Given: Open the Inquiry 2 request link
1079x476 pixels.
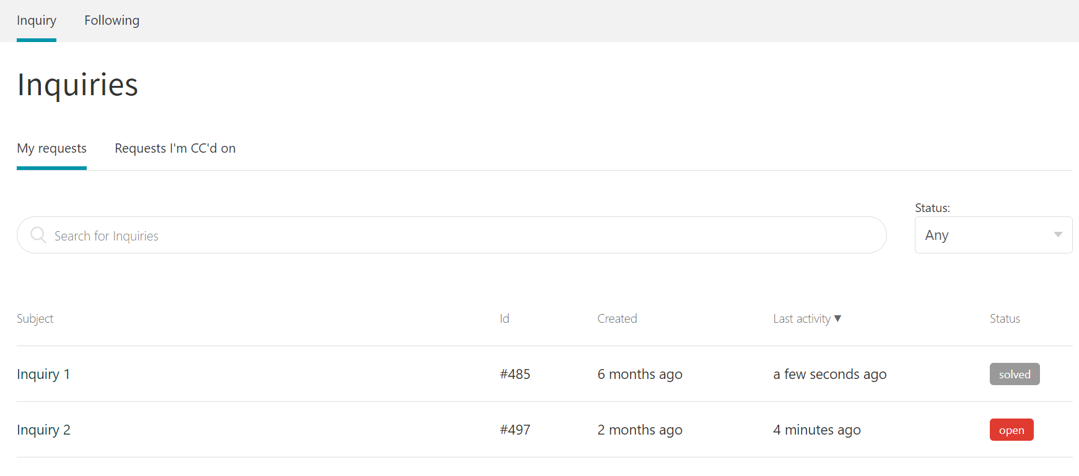Looking at the screenshot, I should (x=43, y=430).
